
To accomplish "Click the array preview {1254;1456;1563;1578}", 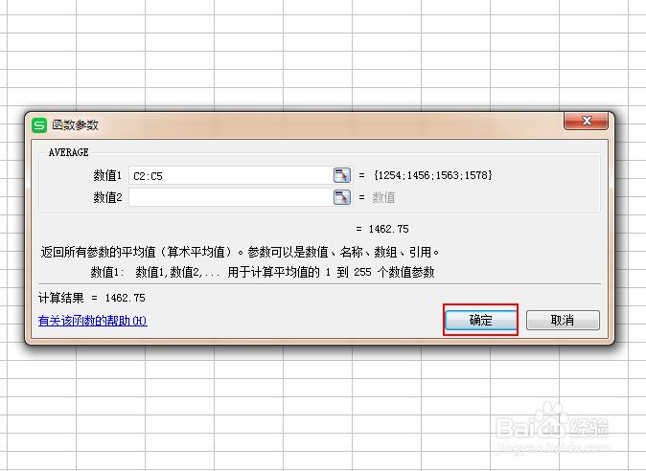I will [433, 175].
